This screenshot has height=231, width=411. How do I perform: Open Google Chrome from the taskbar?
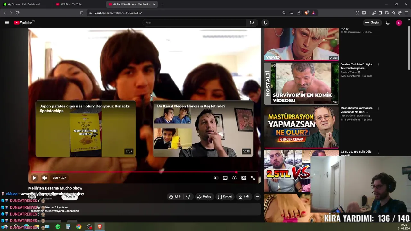(x=79, y=227)
